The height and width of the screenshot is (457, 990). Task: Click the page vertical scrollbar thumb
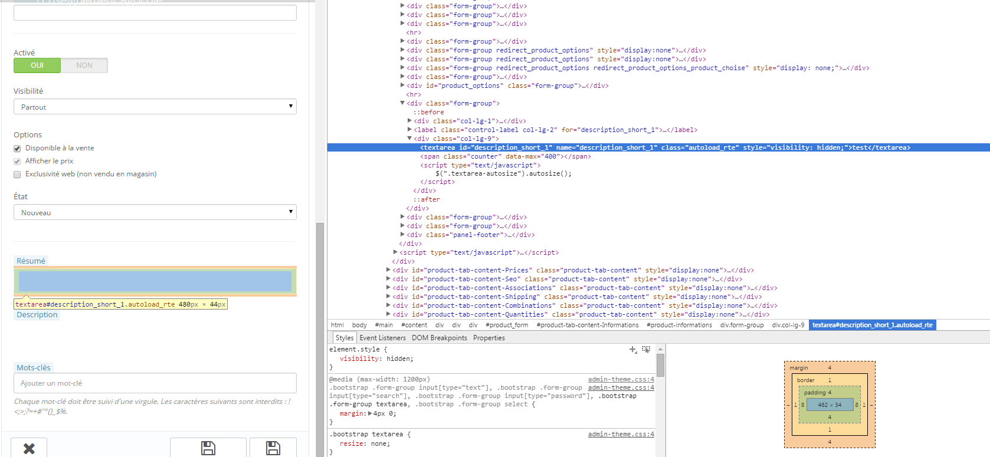pyautogui.click(x=320, y=340)
